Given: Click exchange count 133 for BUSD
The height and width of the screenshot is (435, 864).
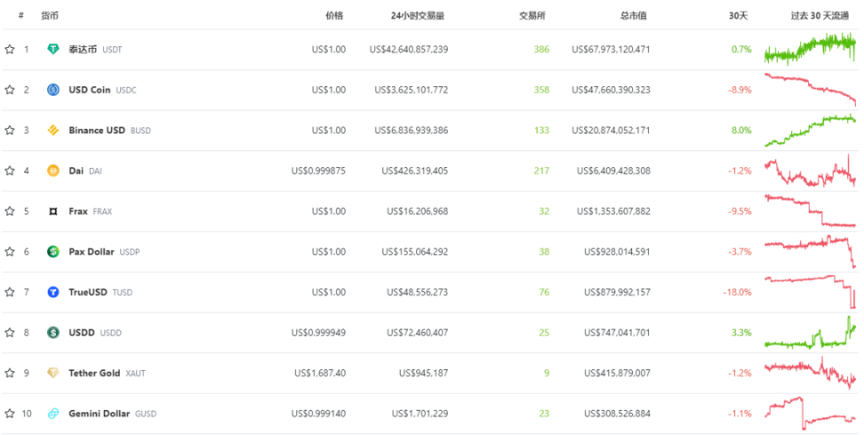Looking at the screenshot, I should [541, 130].
